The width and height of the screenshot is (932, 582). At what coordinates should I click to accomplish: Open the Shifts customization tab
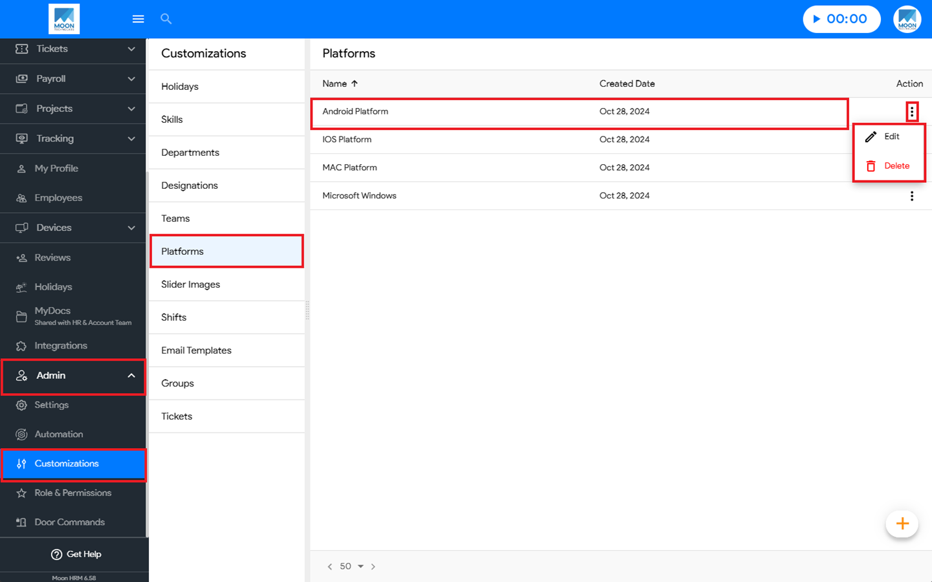(x=227, y=318)
